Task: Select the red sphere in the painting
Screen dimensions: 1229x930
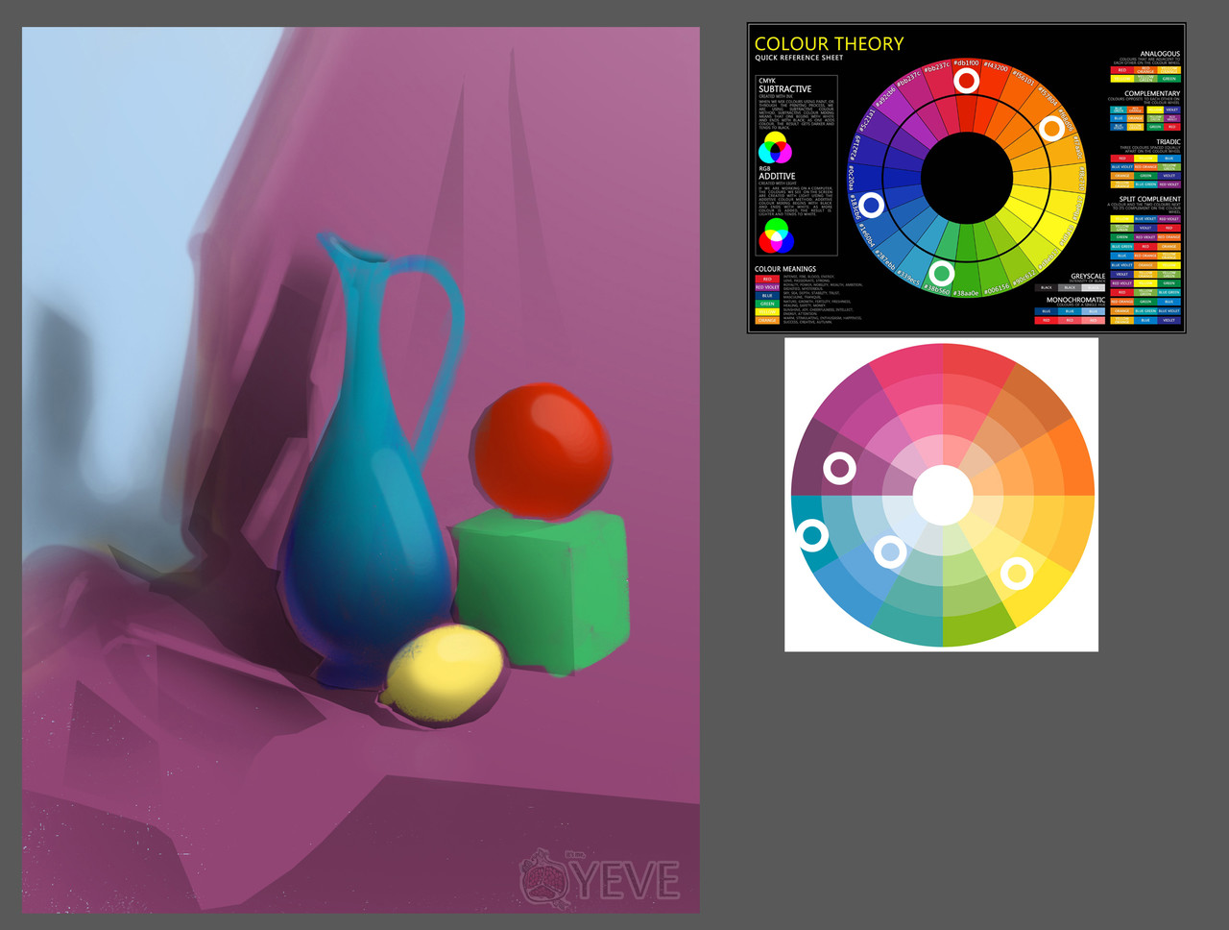Action: click(542, 449)
